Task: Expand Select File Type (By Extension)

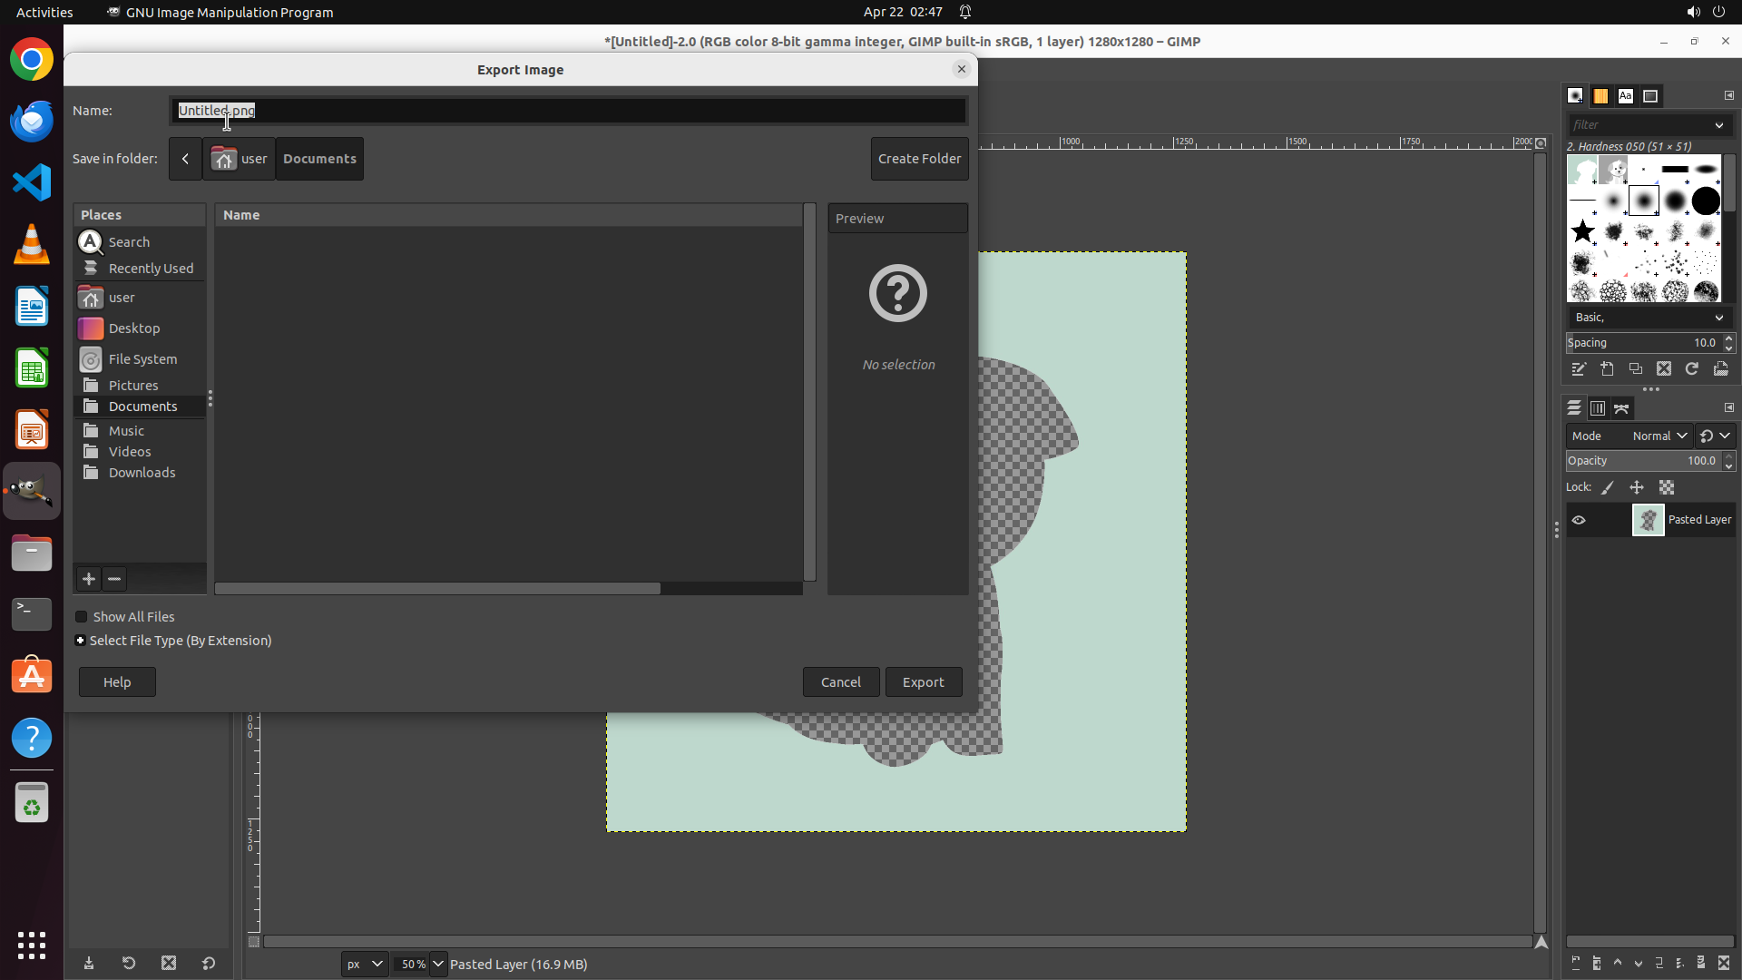Action: tap(81, 641)
